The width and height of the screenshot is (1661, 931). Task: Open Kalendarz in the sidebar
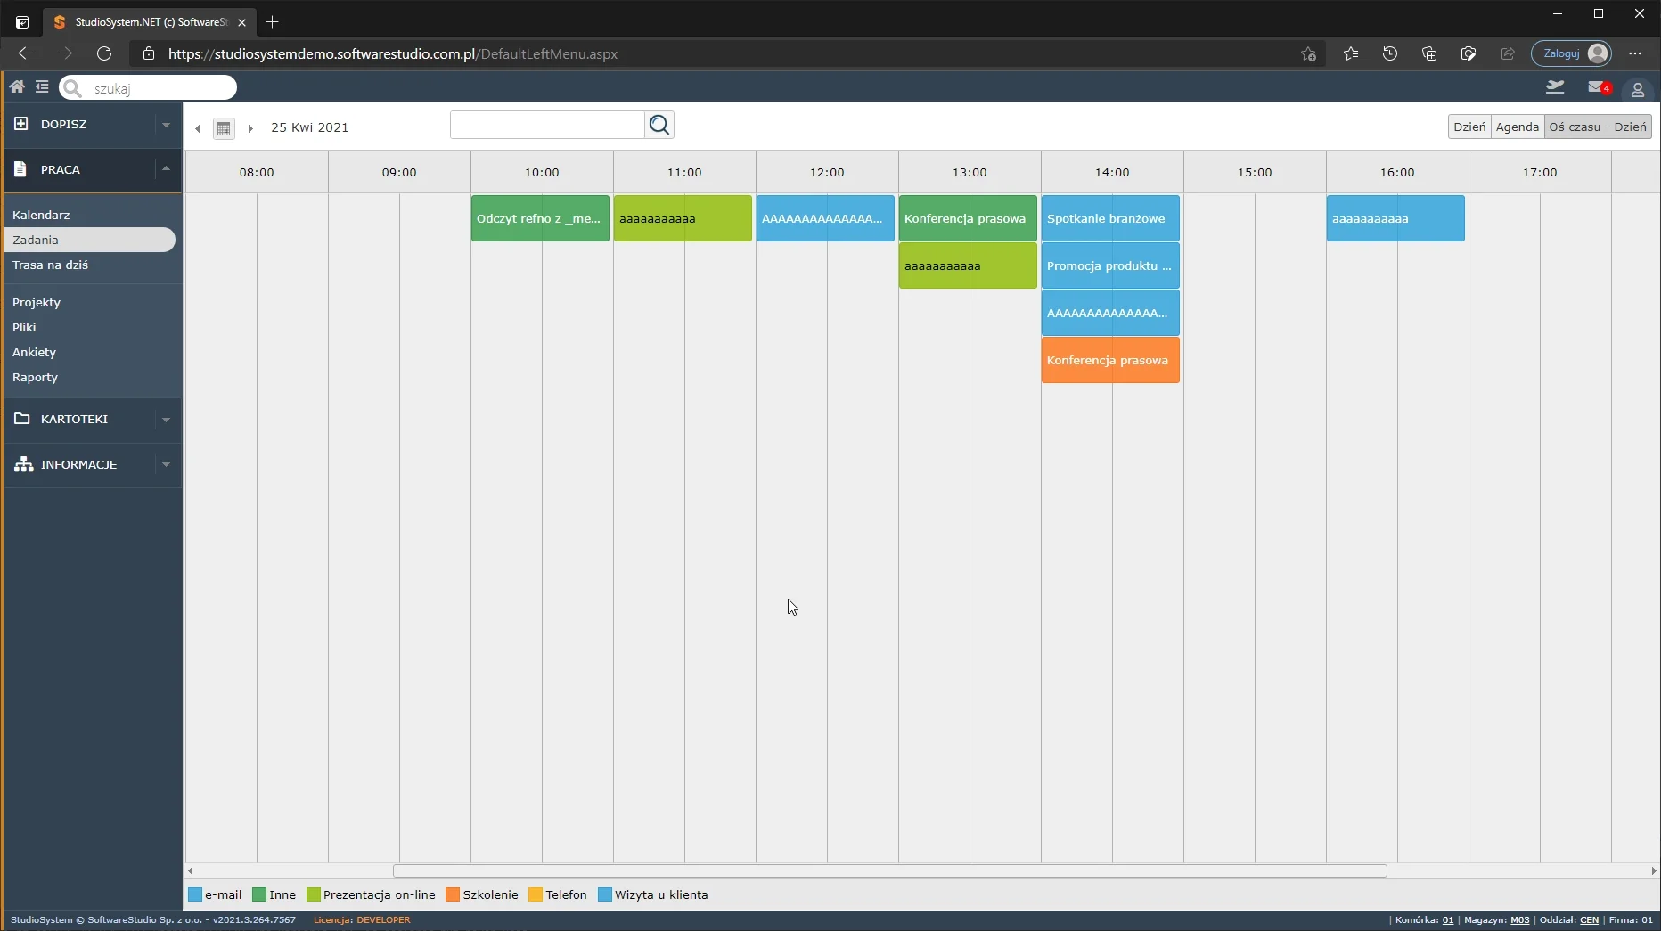(x=41, y=215)
